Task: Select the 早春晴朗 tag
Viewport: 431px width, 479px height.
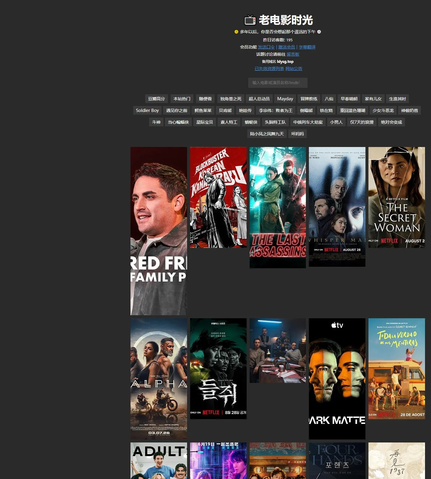Action: tap(349, 99)
